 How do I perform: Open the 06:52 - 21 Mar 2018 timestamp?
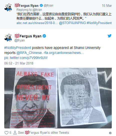(x=19, y=63)
